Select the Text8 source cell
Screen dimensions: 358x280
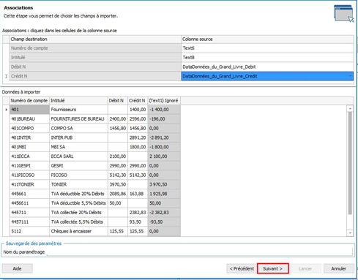coord(267,58)
